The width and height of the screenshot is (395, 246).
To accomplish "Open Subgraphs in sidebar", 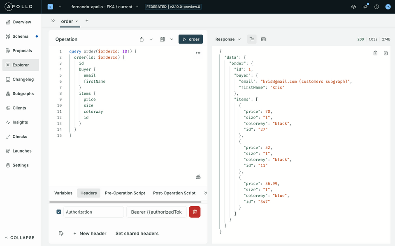I will pyautogui.click(x=21, y=93).
